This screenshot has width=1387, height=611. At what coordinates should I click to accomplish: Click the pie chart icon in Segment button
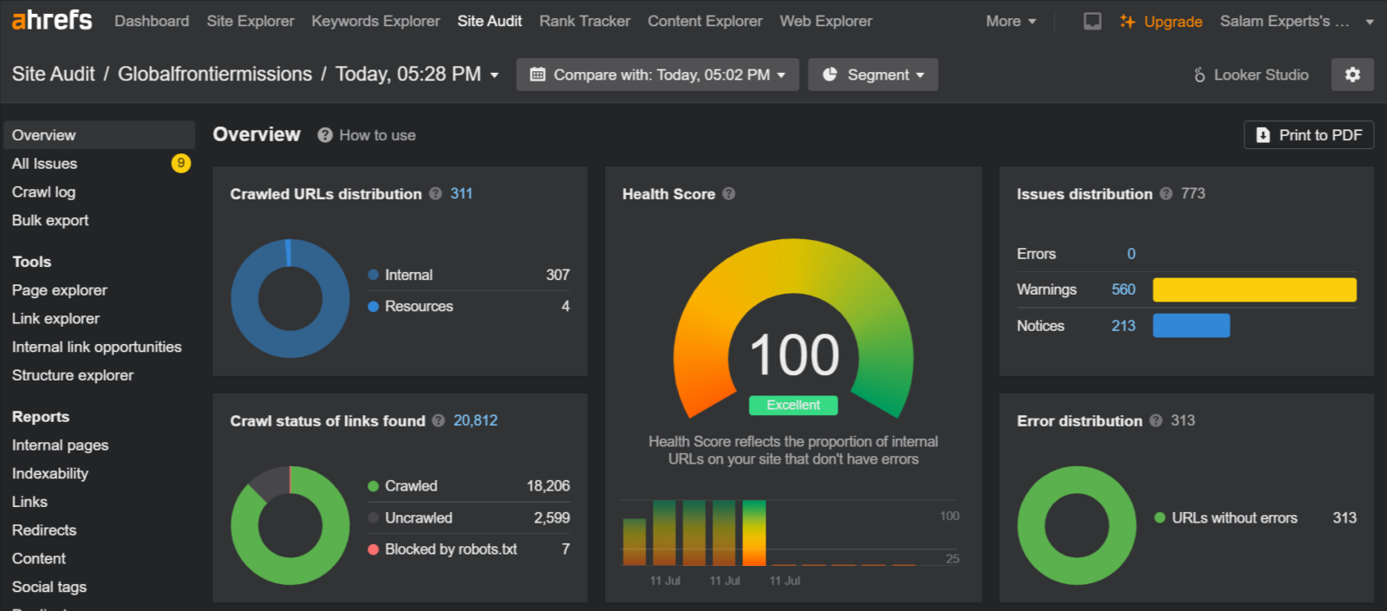pyautogui.click(x=830, y=75)
